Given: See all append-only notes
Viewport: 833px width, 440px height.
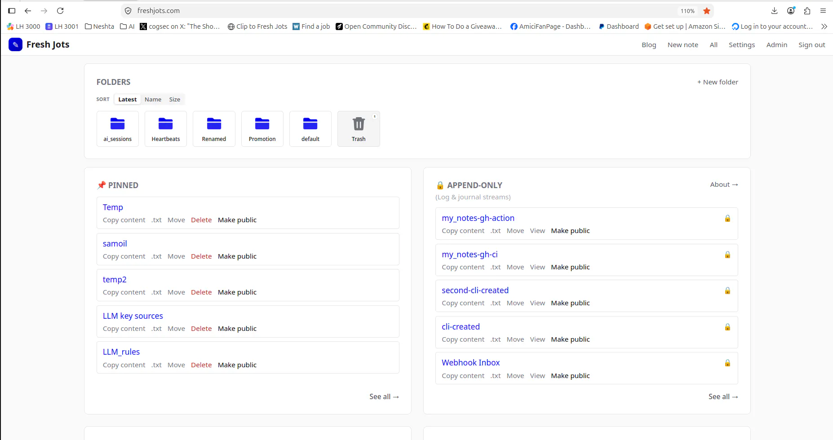Looking at the screenshot, I should click(x=723, y=396).
